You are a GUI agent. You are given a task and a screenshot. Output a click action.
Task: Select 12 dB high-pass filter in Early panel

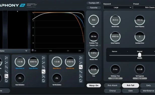click(x=44, y=58)
